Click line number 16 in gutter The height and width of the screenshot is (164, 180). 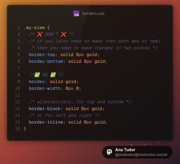point(17,129)
